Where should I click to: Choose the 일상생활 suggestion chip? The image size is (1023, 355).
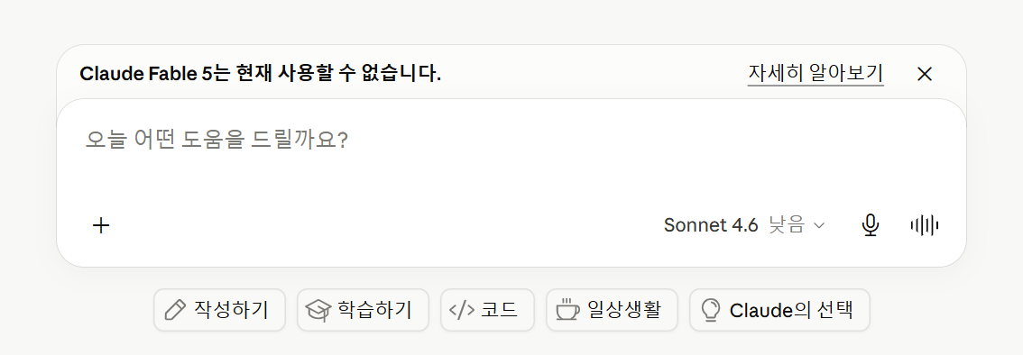click(x=612, y=310)
